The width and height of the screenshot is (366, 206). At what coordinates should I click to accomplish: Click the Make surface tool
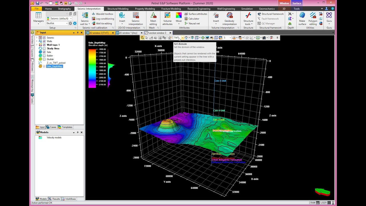302,19
